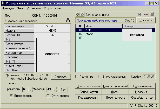Screen dimensions: 160x109
Task: Click the № SIM карты row label
Action: (19, 66)
